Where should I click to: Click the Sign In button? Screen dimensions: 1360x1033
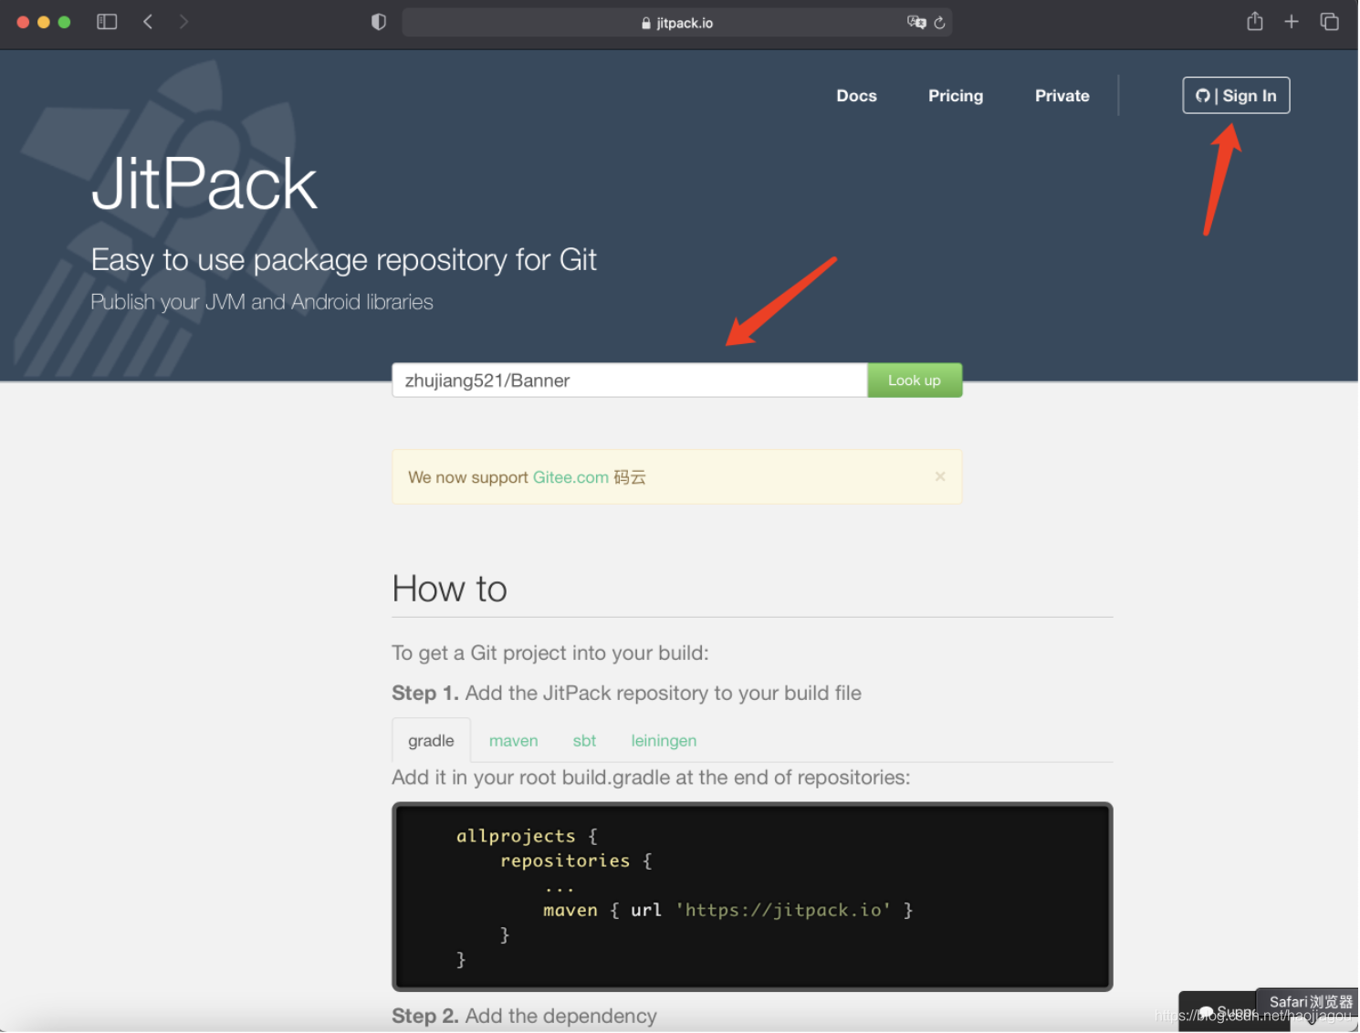[1236, 95]
